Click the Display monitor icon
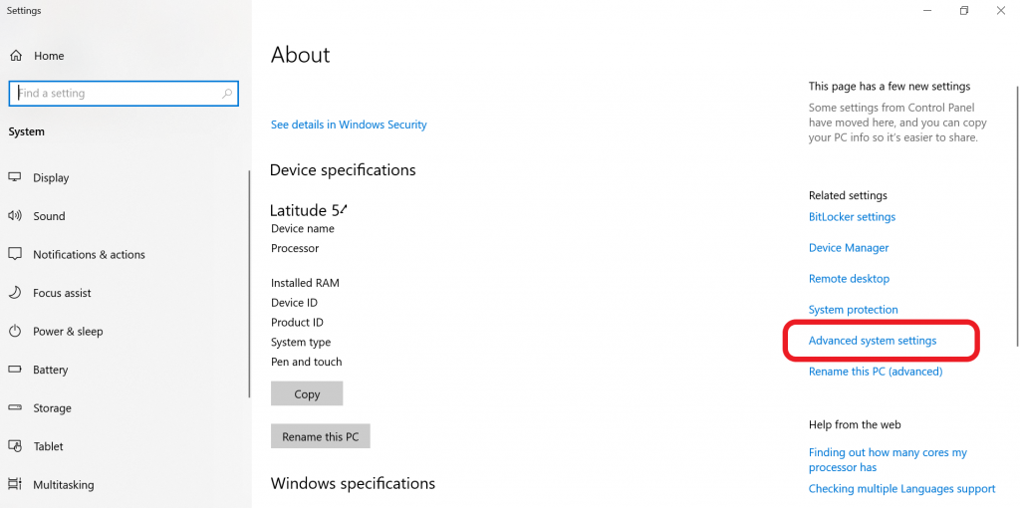1020x508 pixels. (x=15, y=177)
